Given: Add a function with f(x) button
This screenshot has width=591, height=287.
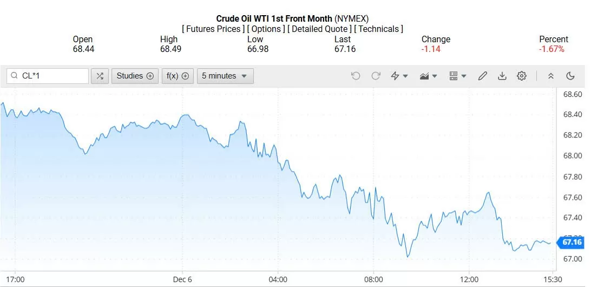Looking at the screenshot, I should 178,76.
